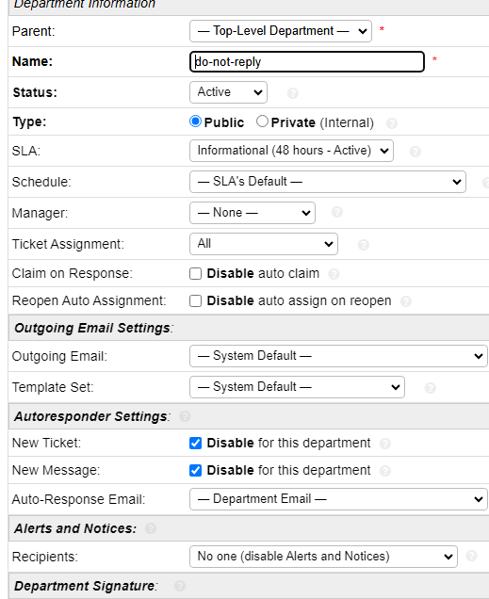This screenshot has height=599, width=489.
Task: Check the Disable auto claim checkbox
Action: (196, 273)
